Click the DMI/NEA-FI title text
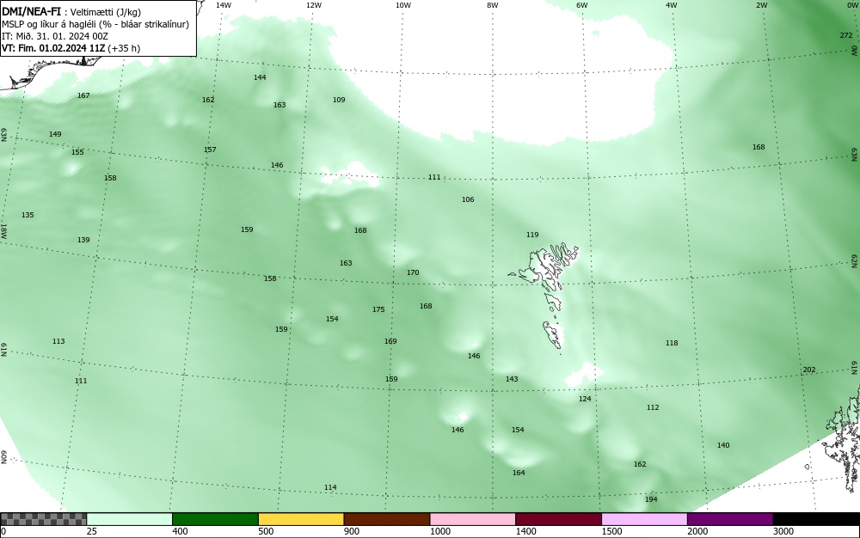Viewport: 860px width, 538px height. (x=31, y=11)
